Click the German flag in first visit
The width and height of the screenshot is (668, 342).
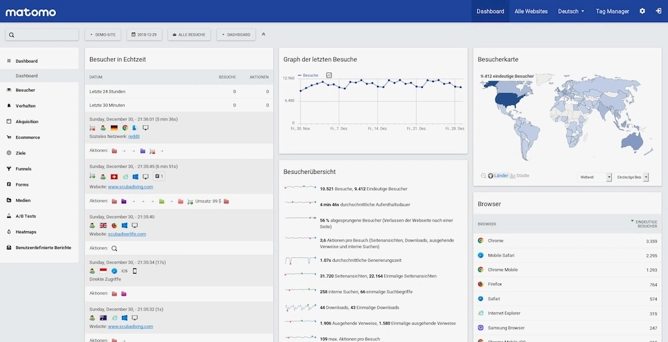coord(114,128)
